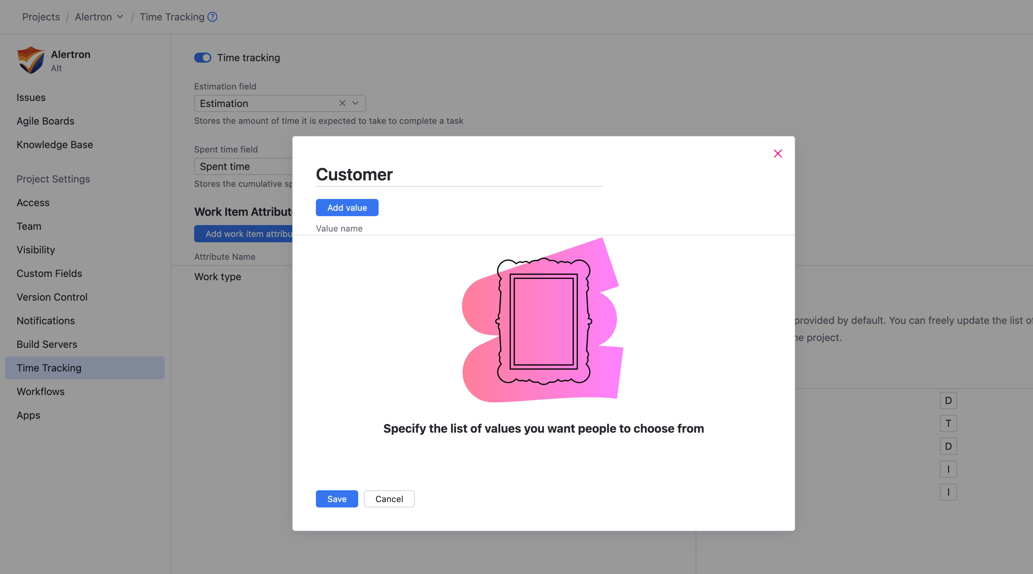The height and width of the screenshot is (574, 1033).
Task: Select Agile Boards in the sidebar
Action: coord(45,121)
